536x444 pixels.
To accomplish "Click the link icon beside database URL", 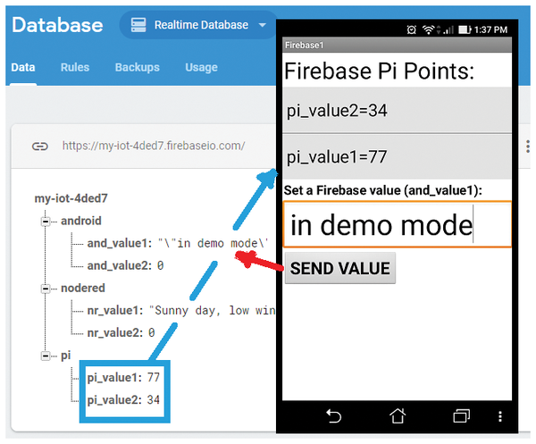I will pos(40,147).
